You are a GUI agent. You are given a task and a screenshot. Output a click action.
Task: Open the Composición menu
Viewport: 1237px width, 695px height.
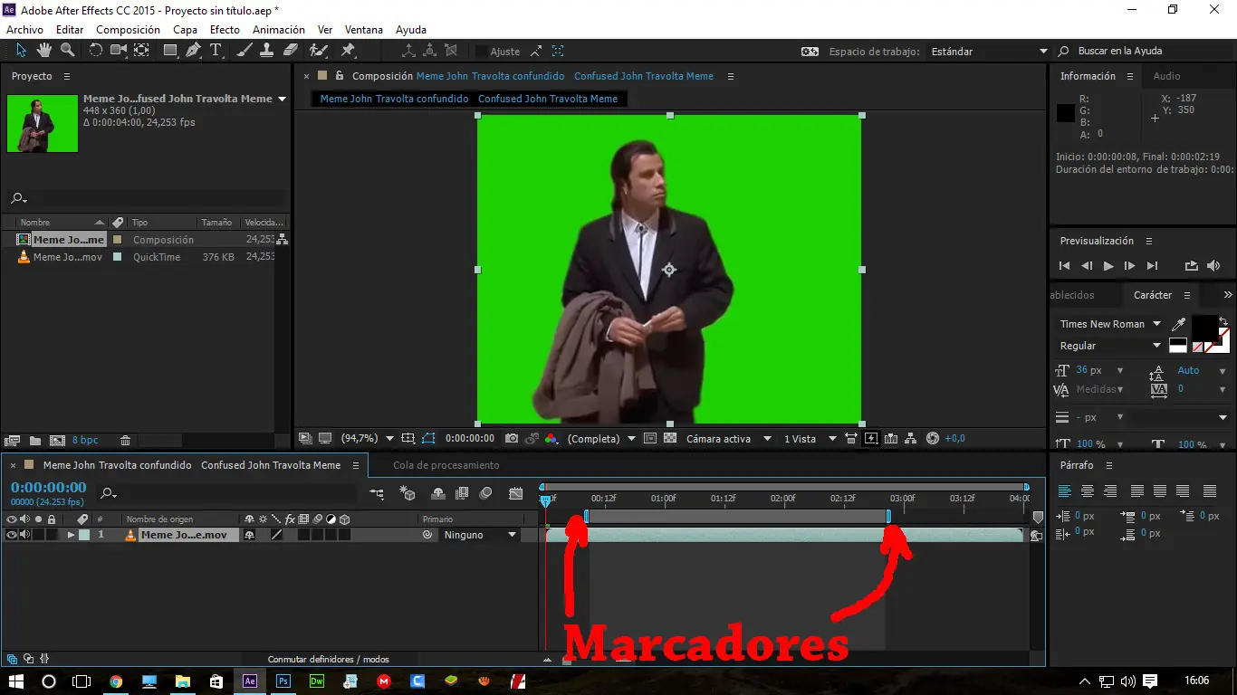click(x=128, y=30)
